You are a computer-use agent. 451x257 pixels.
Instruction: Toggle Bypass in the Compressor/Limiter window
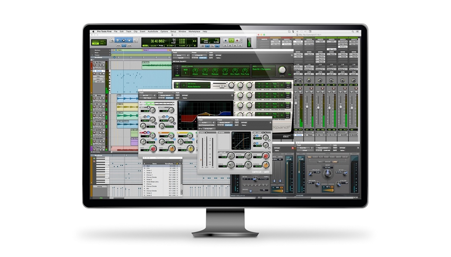(244, 122)
